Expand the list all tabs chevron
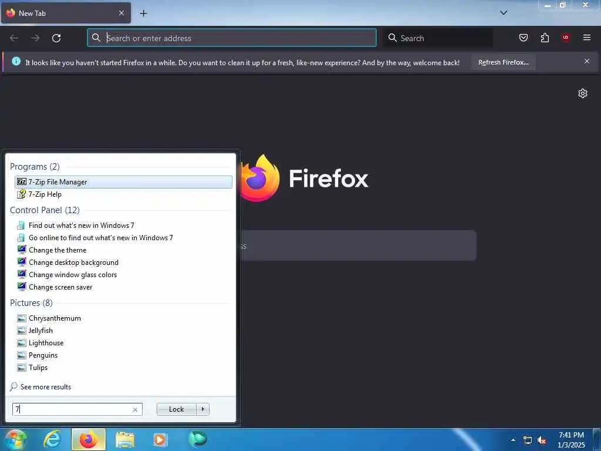This screenshot has height=451, width=601. (x=504, y=13)
